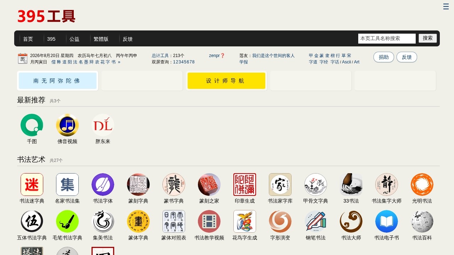Open 篆刻之家 icon

tap(209, 185)
